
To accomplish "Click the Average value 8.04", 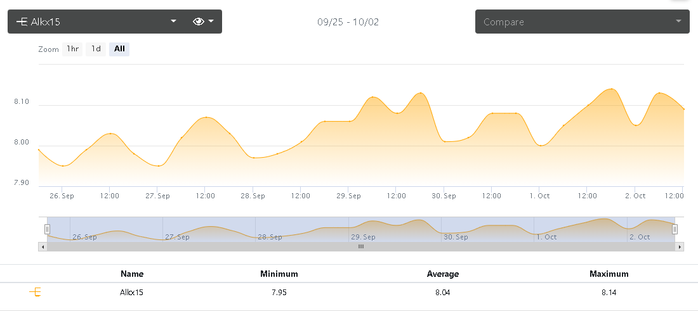I will (x=443, y=293).
